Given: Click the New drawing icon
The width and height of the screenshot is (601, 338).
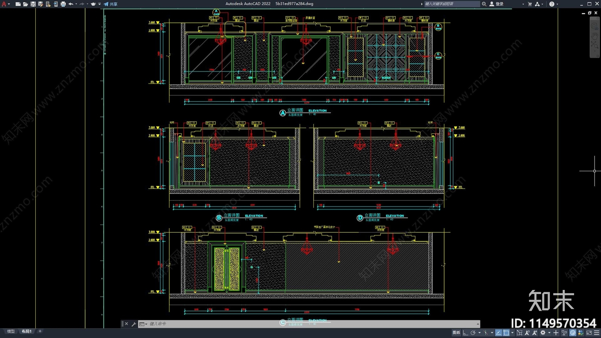Looking at the screenshot, I should tap(18, 4).
